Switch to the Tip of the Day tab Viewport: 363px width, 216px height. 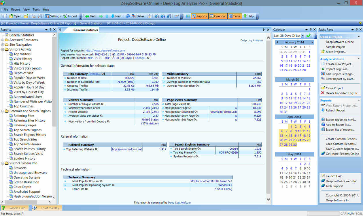click(x=48, y=208)
